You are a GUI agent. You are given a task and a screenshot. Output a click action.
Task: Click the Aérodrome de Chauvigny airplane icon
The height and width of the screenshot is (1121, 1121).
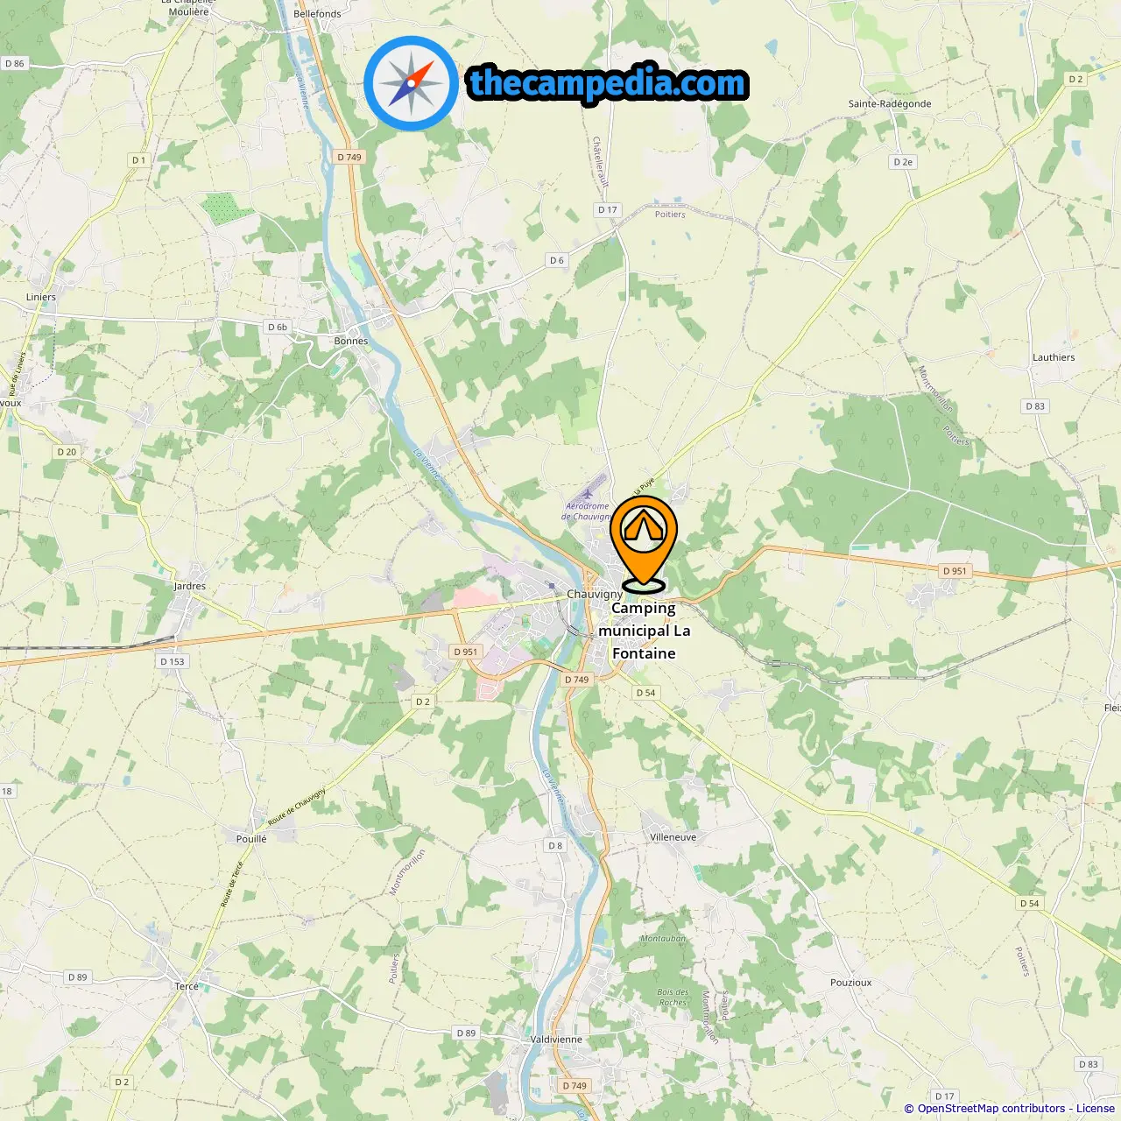point(588,494)
